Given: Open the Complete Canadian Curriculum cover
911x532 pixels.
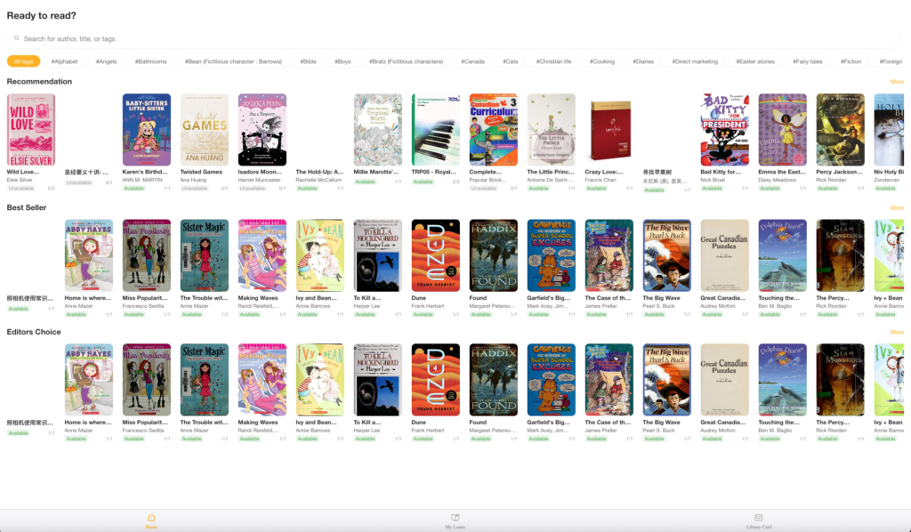Looking at the screenshot, I should click(x=493, y=130).
